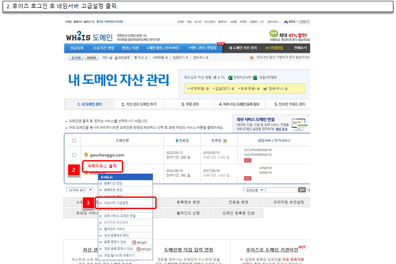Click the 뷰어설치 icon beside 영문 등록 증명서 인쇄
The height and width of the screenshot is (264, 396).
tap(138, 249)
